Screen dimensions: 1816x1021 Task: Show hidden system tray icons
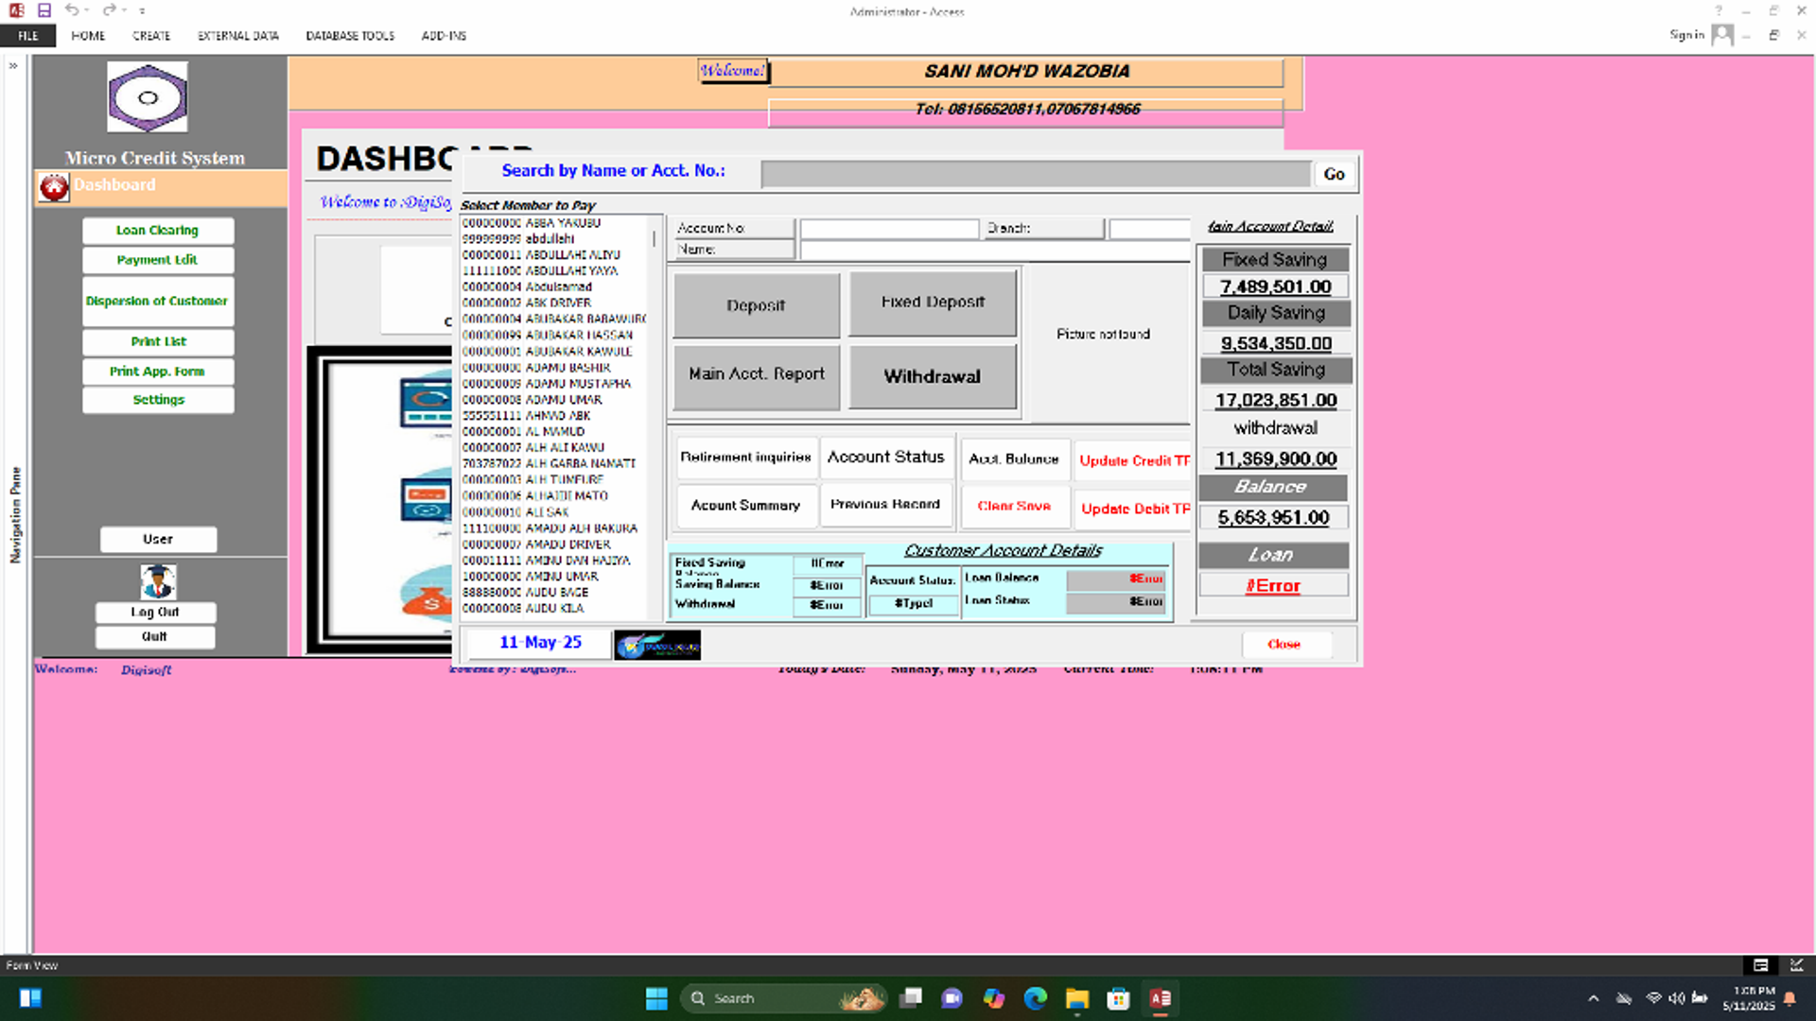[1593, 998]
